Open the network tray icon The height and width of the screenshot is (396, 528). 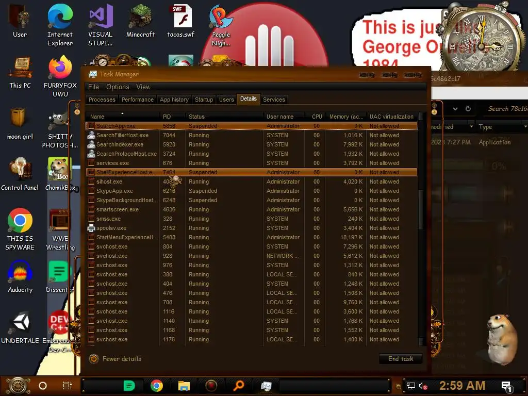[411, 386]
